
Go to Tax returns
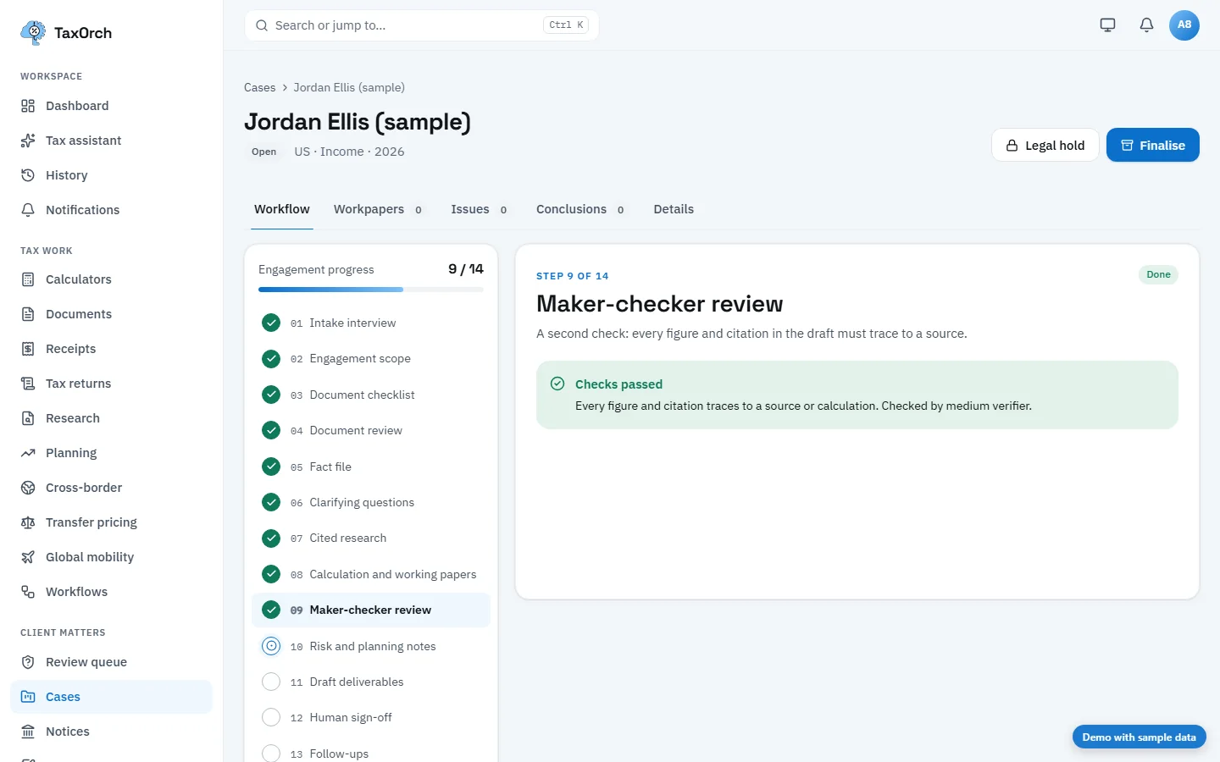111,384
